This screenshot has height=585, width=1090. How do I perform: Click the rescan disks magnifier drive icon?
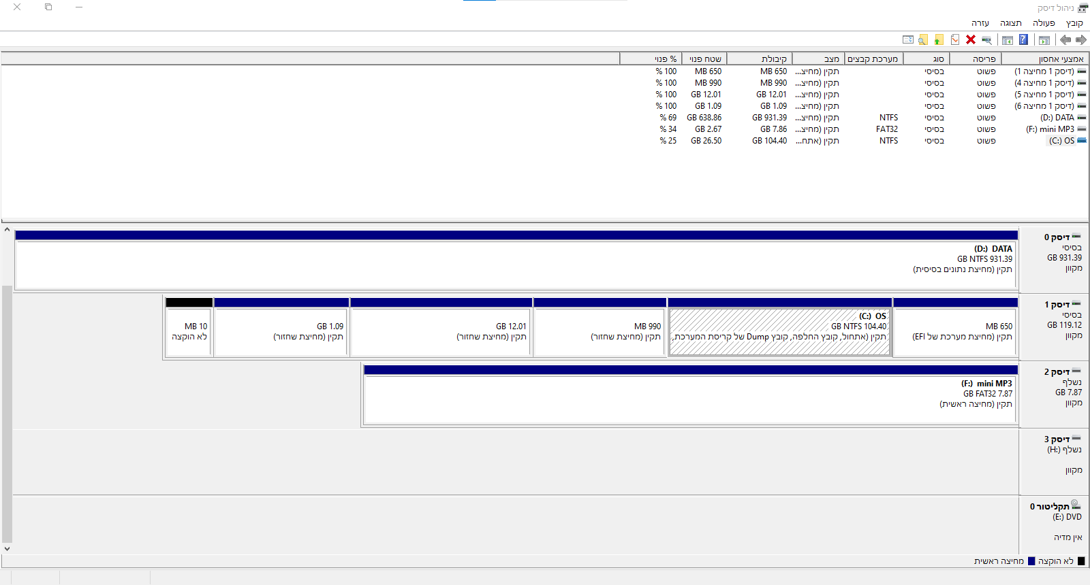pyautogui.click(x=986, y=39)
